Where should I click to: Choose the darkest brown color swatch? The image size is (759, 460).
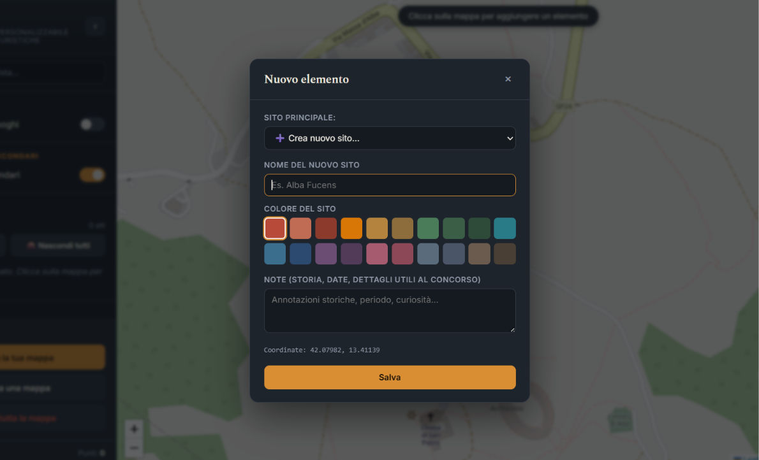coord(505,254)
